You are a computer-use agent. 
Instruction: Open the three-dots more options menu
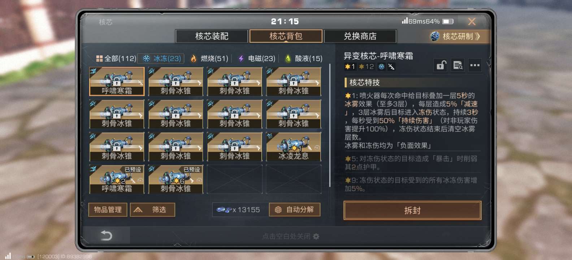(474, 65)
